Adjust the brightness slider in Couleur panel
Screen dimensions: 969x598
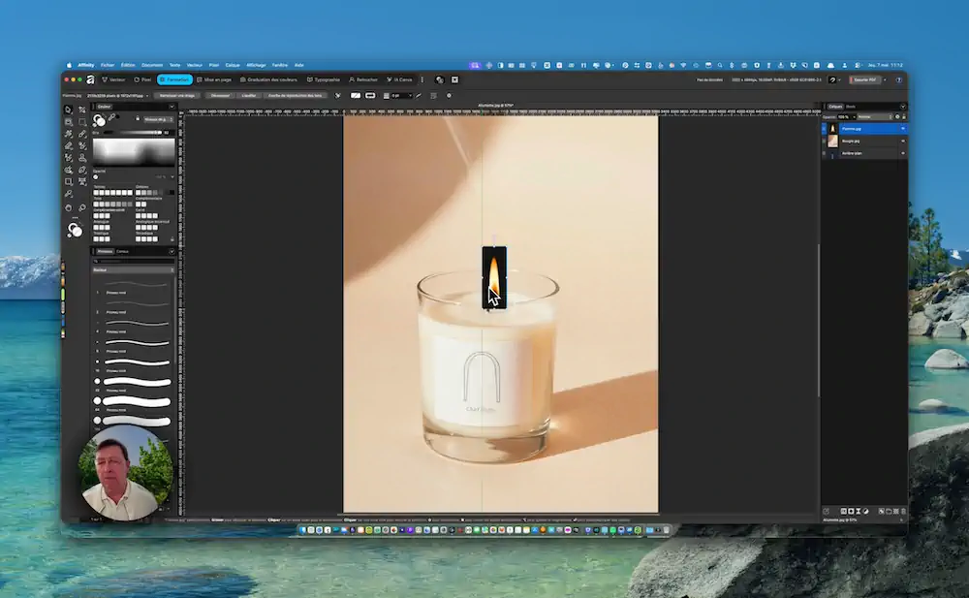pos(134,133)
